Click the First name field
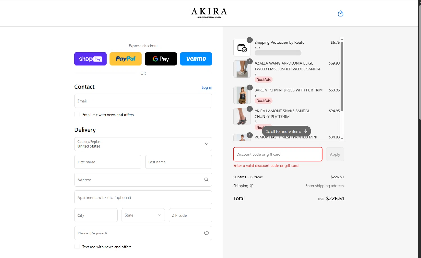 click(x=108, y=162)
